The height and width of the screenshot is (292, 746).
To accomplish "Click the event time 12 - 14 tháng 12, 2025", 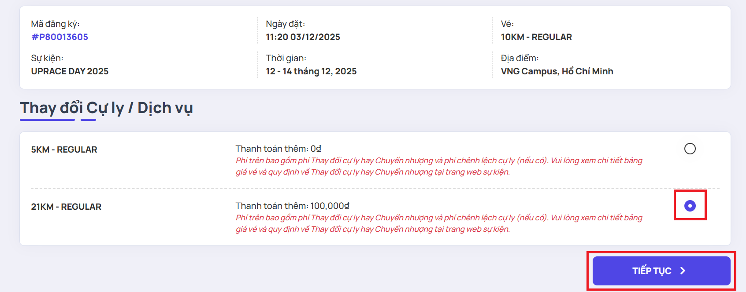I will point(311,71).
